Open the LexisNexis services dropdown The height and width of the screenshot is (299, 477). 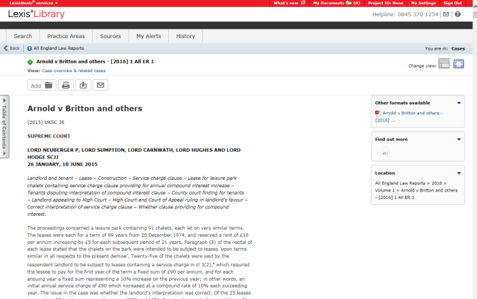click(x=29, y=3)
